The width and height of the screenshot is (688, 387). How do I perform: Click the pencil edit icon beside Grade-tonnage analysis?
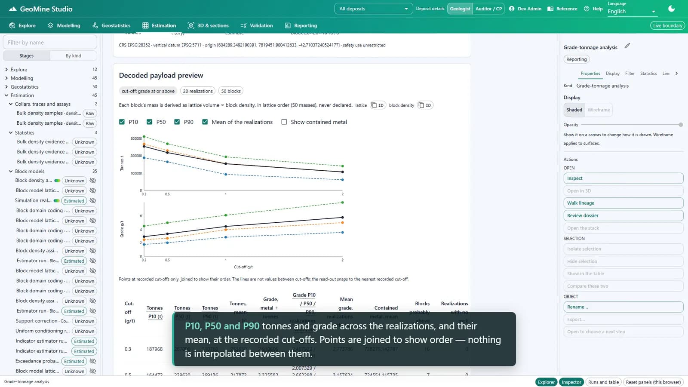[x=627, y=46]
